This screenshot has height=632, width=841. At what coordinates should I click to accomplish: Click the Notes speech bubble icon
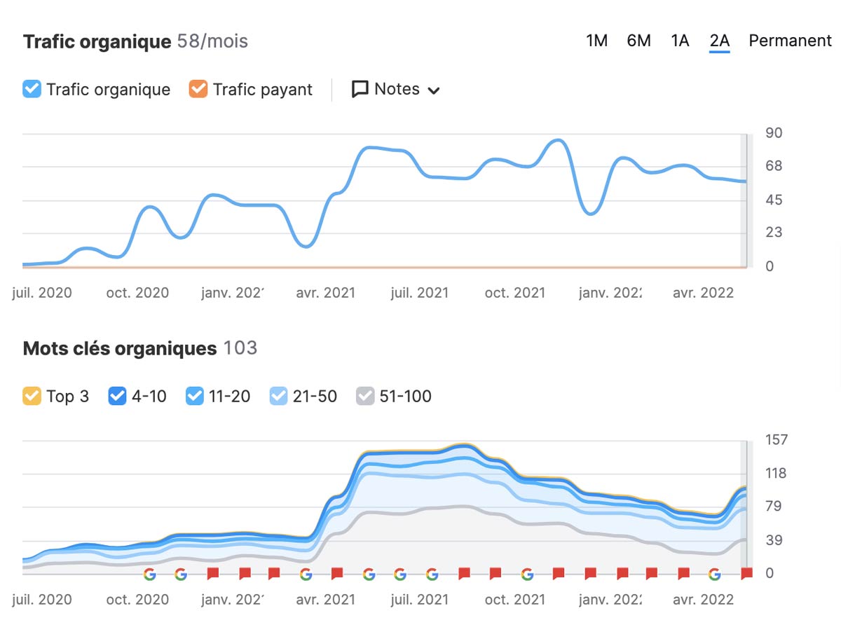click(x=360, y=90)
